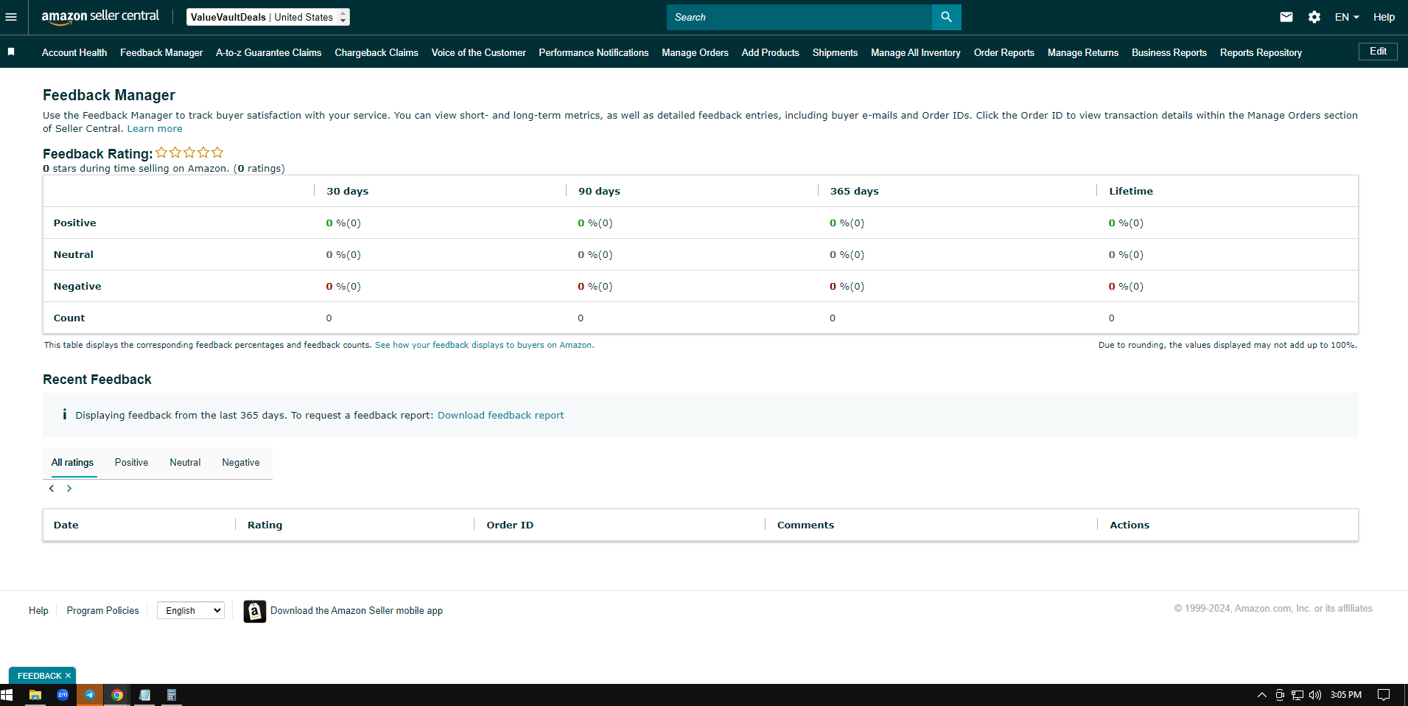
Task: Click the Date column header
Action: pos(66,525)
